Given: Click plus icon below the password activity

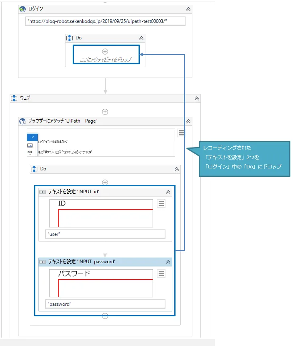Looking at the screenshot, I should pos(105,316).
